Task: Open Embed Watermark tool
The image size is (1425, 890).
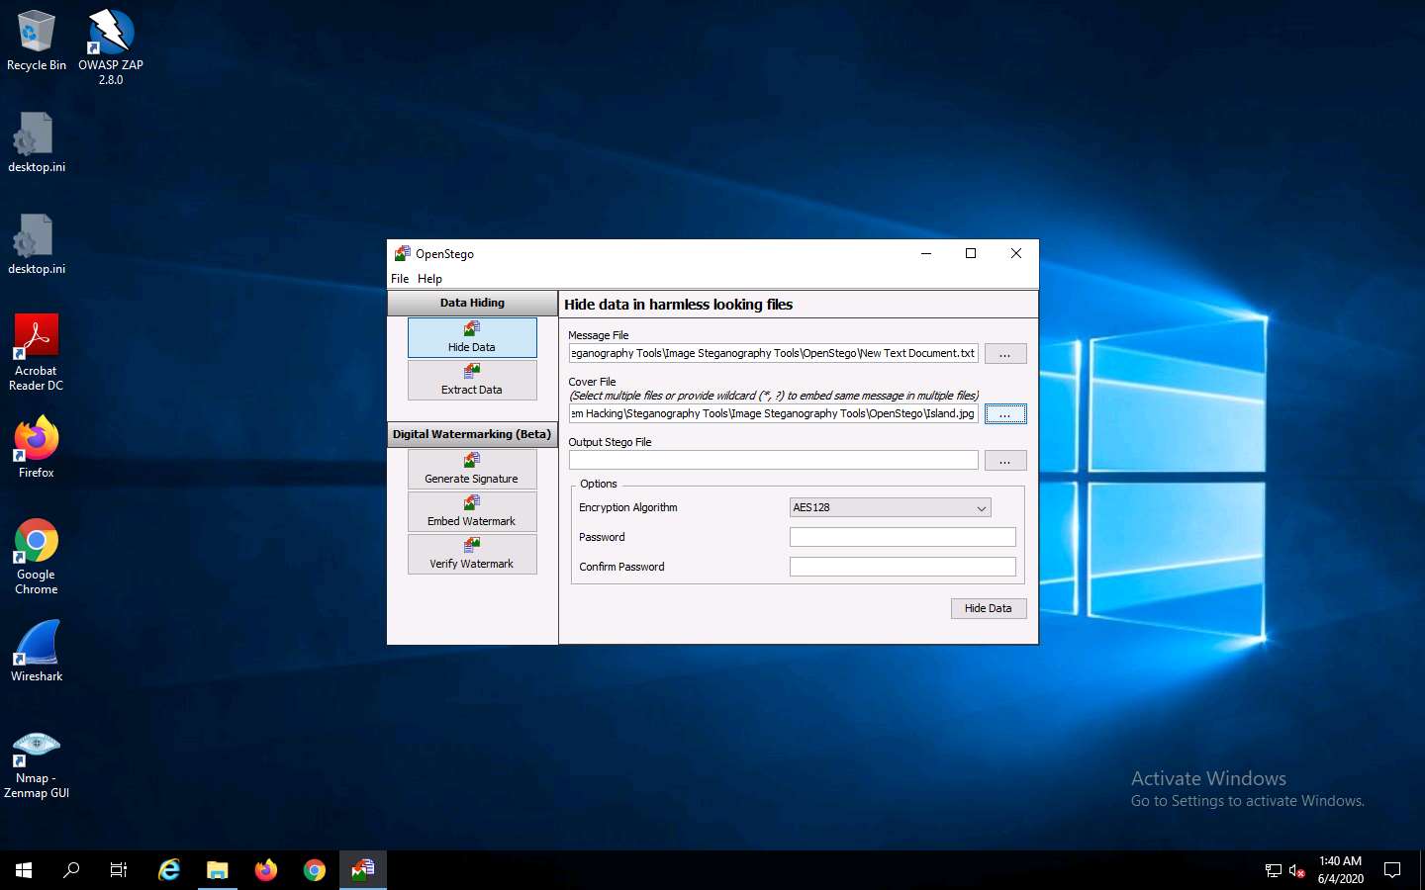Action: [x=472, y=511]
